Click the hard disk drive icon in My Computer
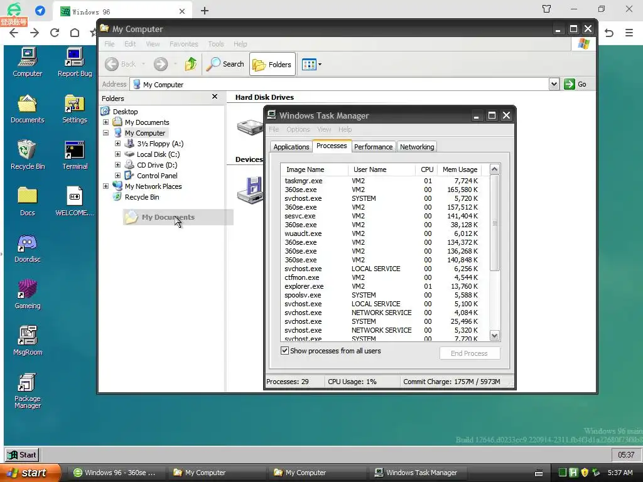643x482 pixels. click(250, 127)
